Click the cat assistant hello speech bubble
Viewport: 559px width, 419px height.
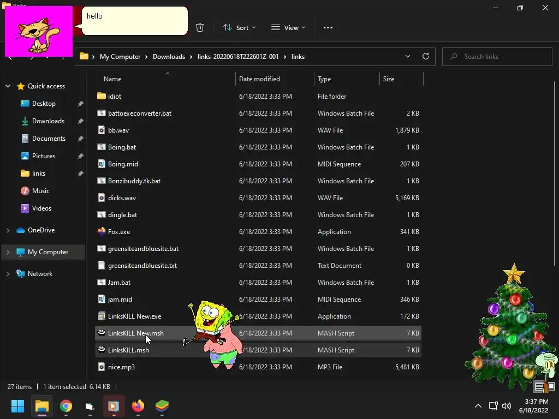[134, 21]
